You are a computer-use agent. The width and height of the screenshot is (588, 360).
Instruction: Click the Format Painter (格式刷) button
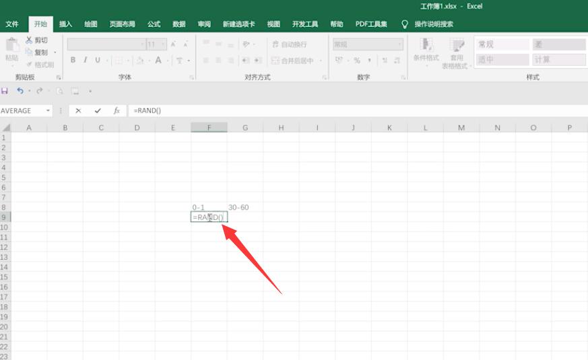click(40, 65)
